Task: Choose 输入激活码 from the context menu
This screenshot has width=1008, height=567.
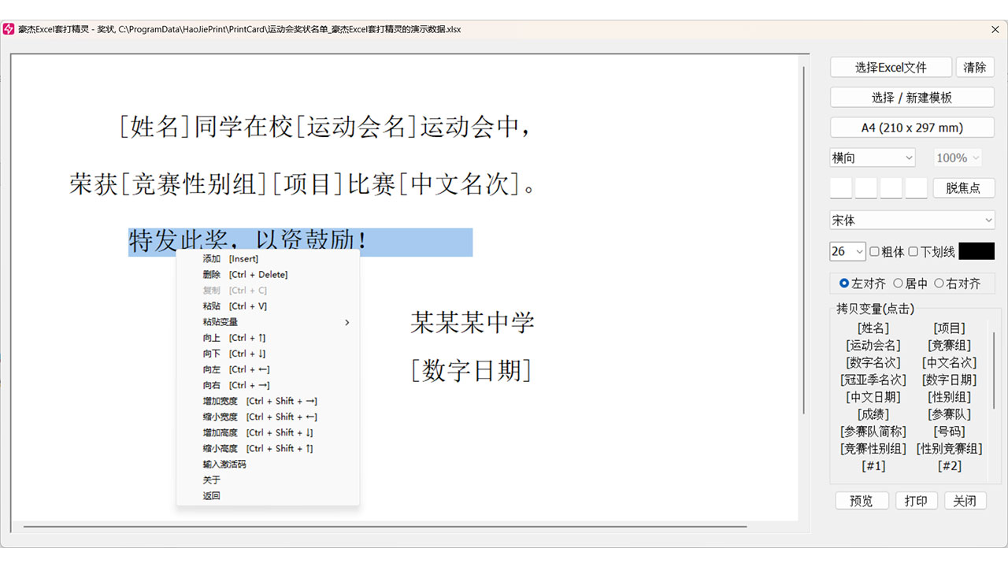Action: [x=223, y=464]
